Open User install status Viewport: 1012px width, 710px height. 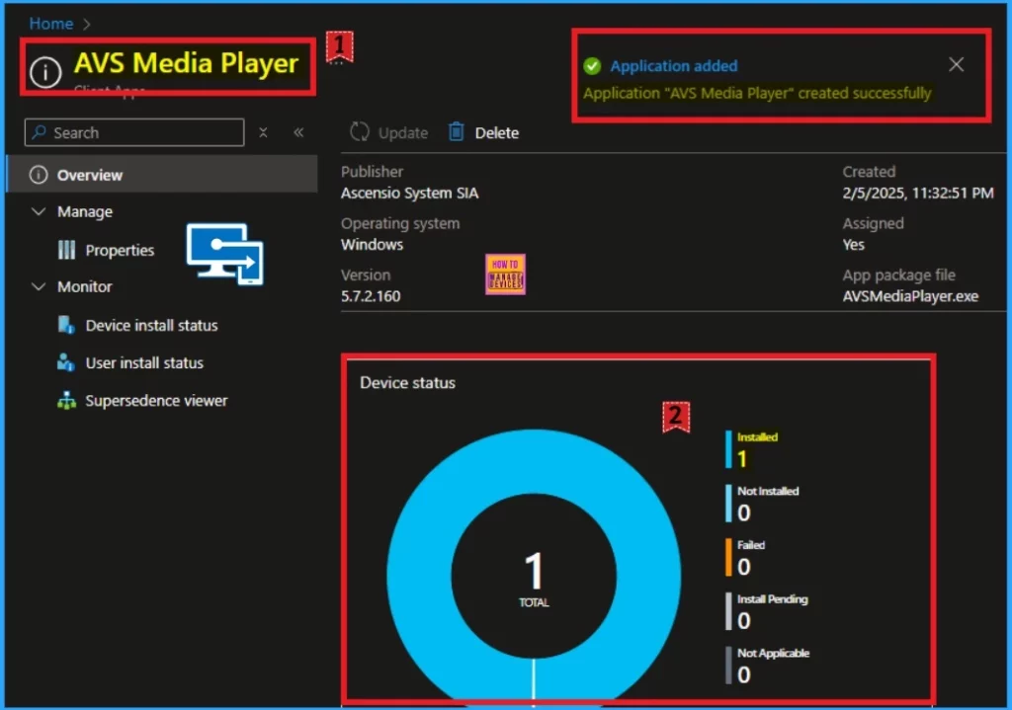point(144,362)
